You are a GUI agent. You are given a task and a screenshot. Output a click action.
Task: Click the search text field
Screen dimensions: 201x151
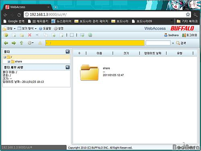pyautogui.click(x=158, y=43)
